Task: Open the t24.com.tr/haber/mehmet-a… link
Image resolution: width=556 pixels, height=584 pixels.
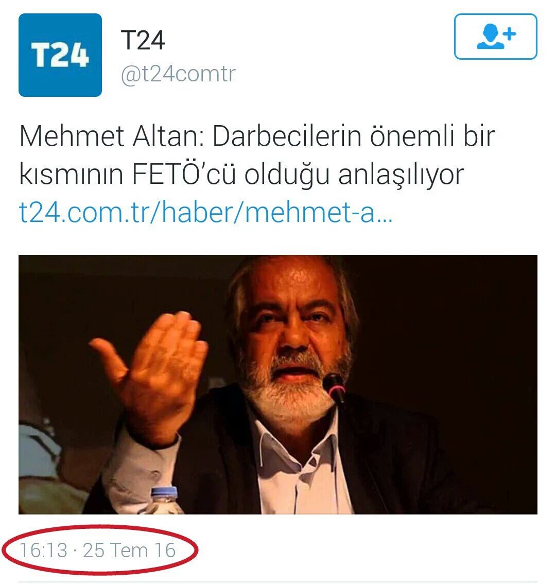Action: point(205,212)
